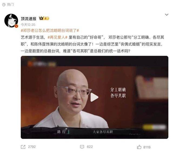
Task: Click the 顶流速报 username
Action: click(x=29, y=19)
